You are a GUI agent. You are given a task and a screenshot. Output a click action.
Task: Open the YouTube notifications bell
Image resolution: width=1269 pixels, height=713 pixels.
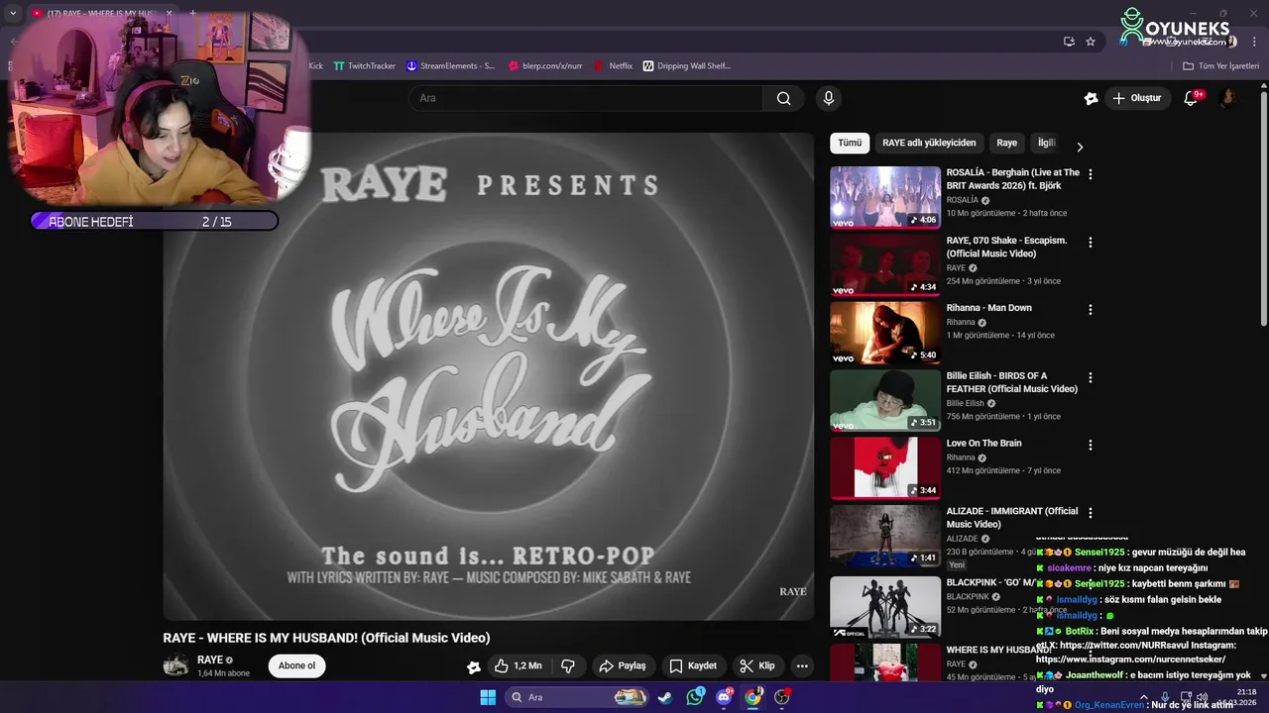1192,98
